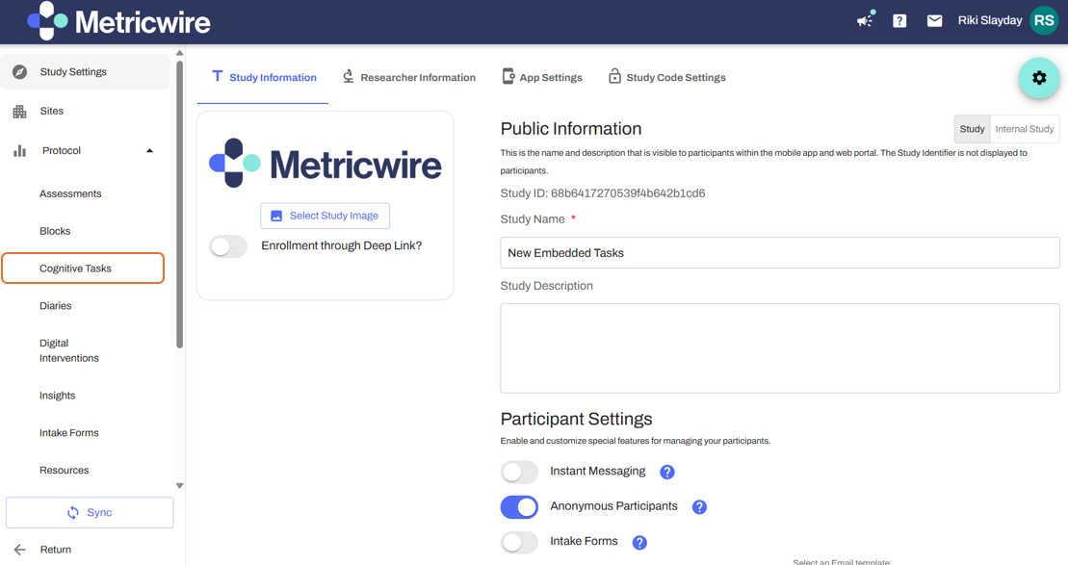The height and width of the screenshot is (565, 1068).
Task: Open the Study Code Settings tab
Action: pyautogui.click(x=666, y=78)
